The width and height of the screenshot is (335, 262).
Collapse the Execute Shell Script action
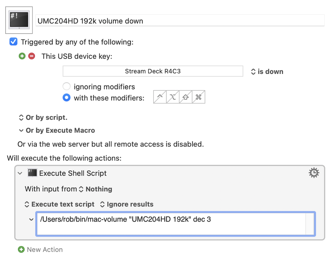(20, 173)
